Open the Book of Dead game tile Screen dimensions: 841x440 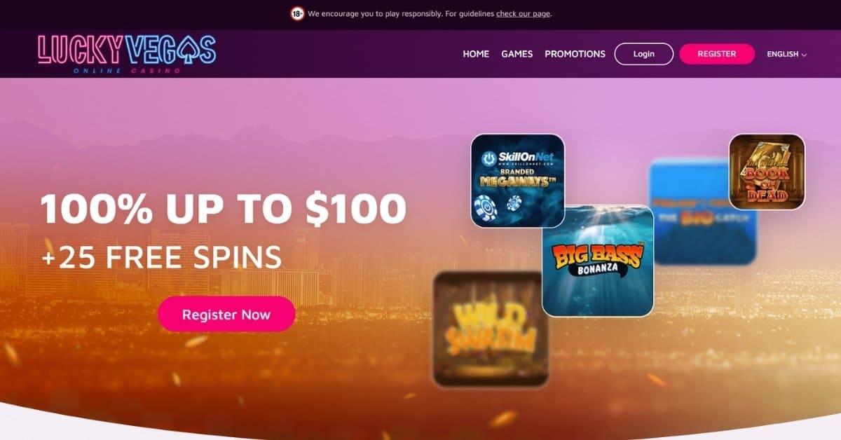767,172
